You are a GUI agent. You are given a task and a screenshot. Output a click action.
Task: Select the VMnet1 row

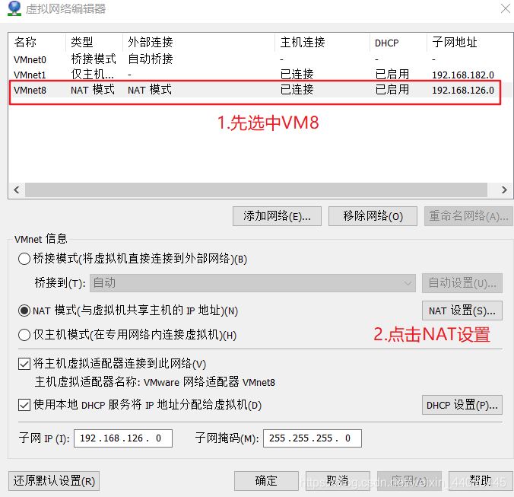click(261, 75)
